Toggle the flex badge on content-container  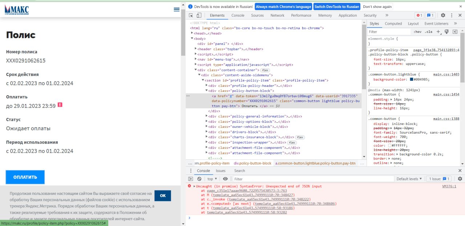[265, 70]
